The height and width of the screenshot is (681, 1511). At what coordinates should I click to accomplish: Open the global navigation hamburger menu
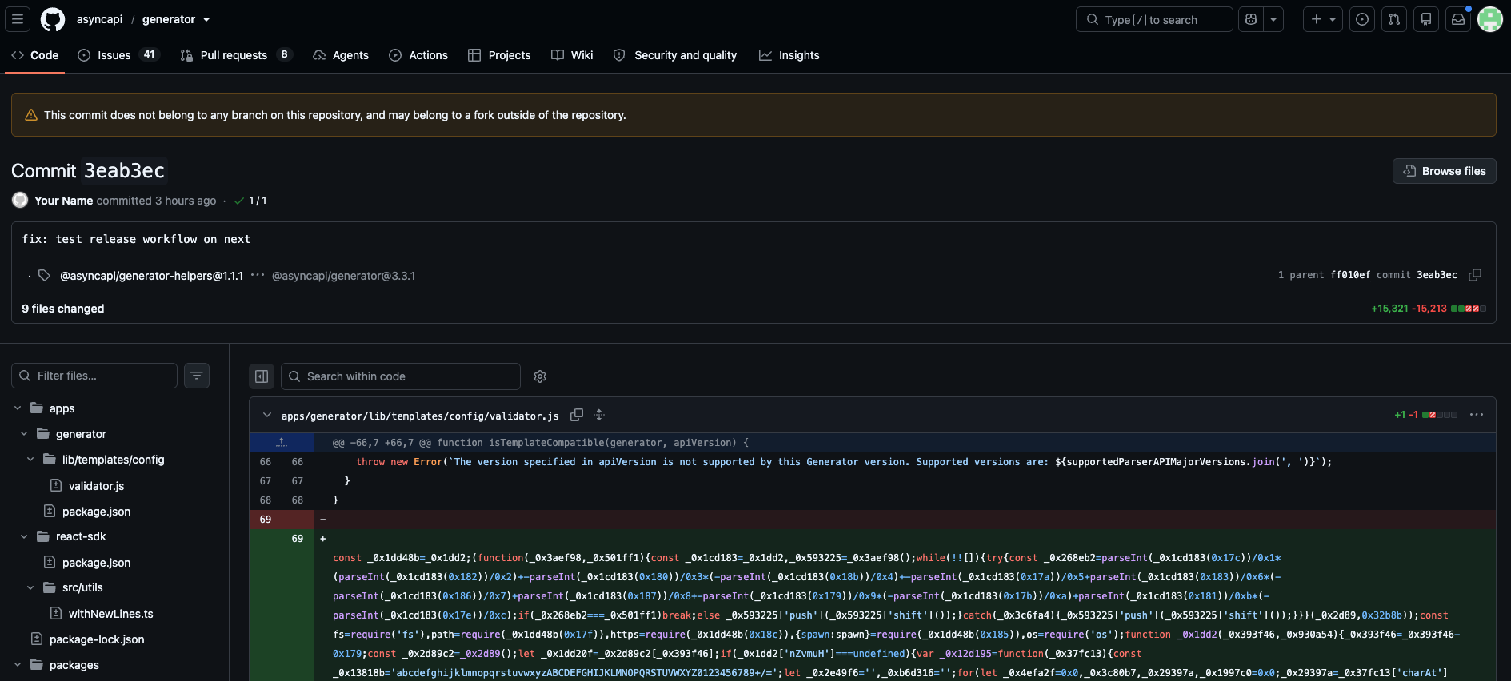[x=18, y=19]
